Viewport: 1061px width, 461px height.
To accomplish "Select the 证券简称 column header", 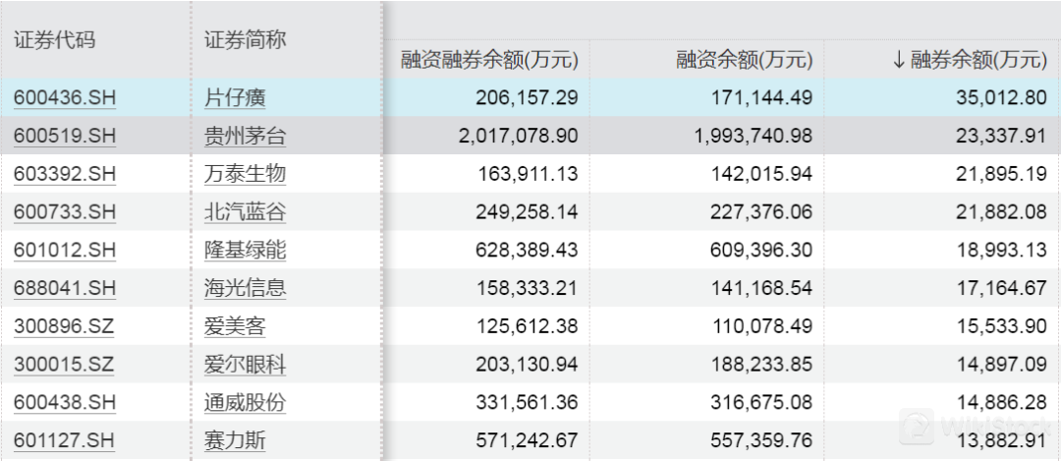I will (246, 40).
